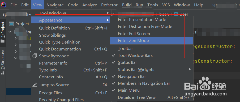Click the User class icon in breadcrumb

pos(176,14)
